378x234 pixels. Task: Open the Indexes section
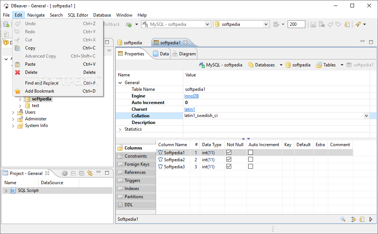(136, 189)
